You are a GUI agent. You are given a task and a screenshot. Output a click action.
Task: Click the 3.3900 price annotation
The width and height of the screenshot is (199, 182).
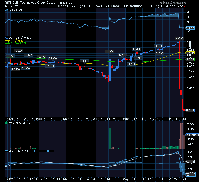122,55
